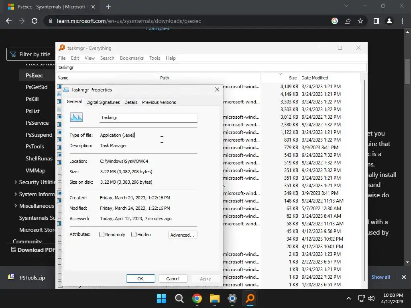Switch to Previous Versions tab
Viewport: 411px width, 308px height.
pos(159,102)
